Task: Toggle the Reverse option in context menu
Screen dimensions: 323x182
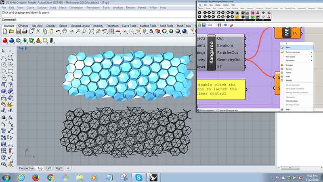Action: click(x=289, y=69)
